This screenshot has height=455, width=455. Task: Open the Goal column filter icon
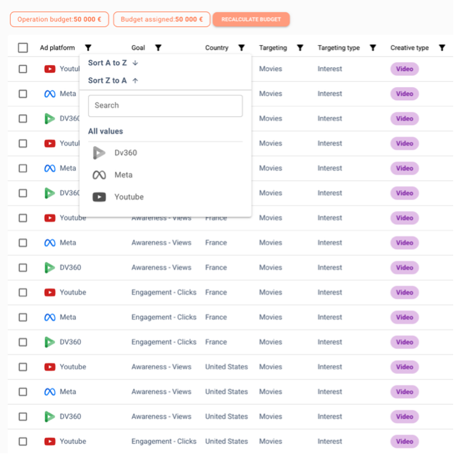158,48
